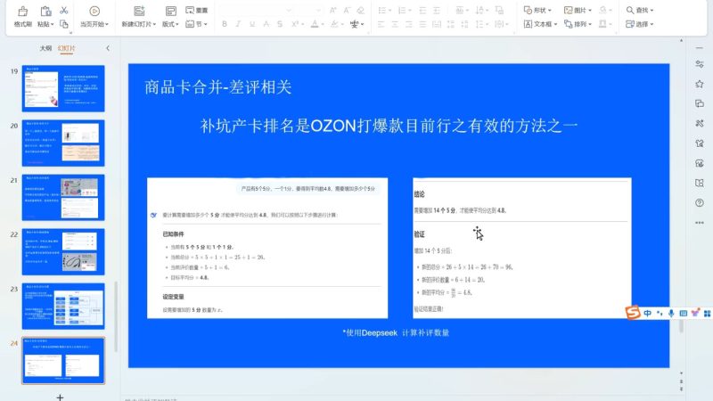Click the 重置 reset slide button

click(196, 10)
